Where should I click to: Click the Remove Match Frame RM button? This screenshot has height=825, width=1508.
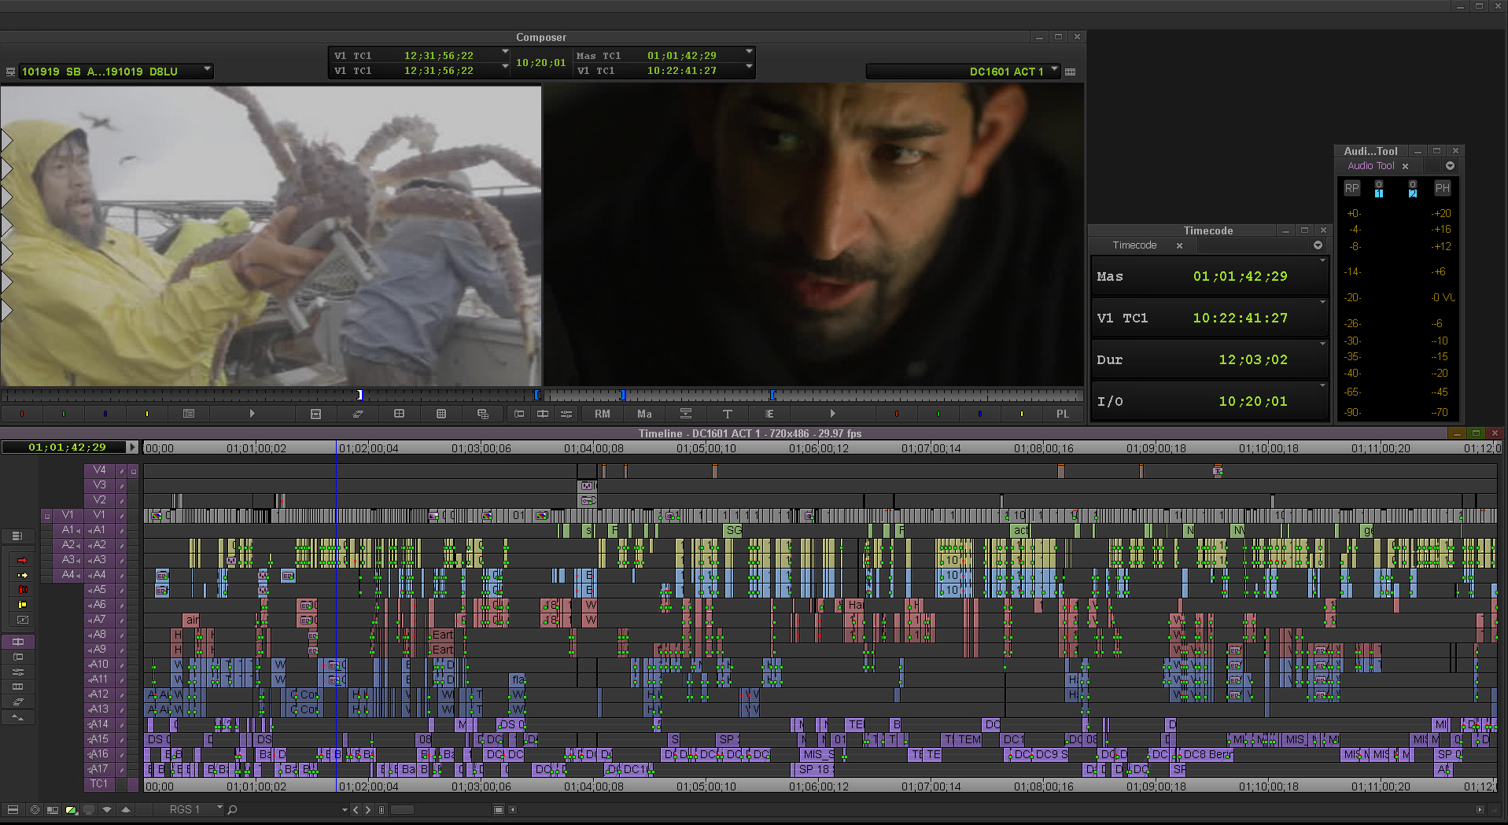(603, 414)
